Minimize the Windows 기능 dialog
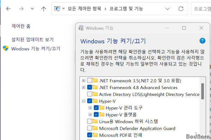 click(167, 28)
